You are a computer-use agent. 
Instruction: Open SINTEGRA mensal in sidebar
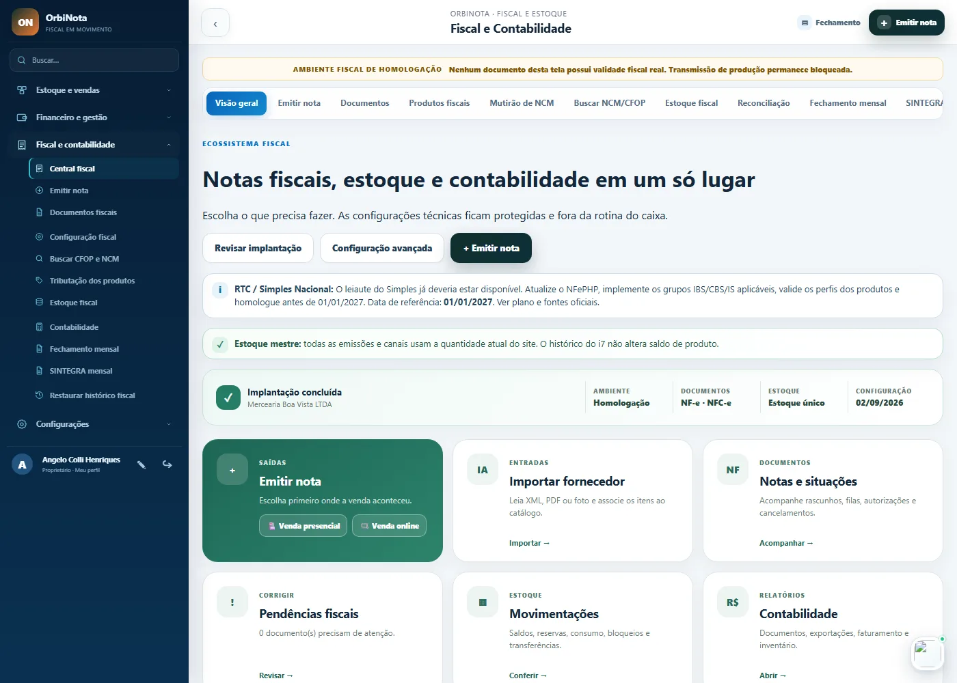point(104,371)
